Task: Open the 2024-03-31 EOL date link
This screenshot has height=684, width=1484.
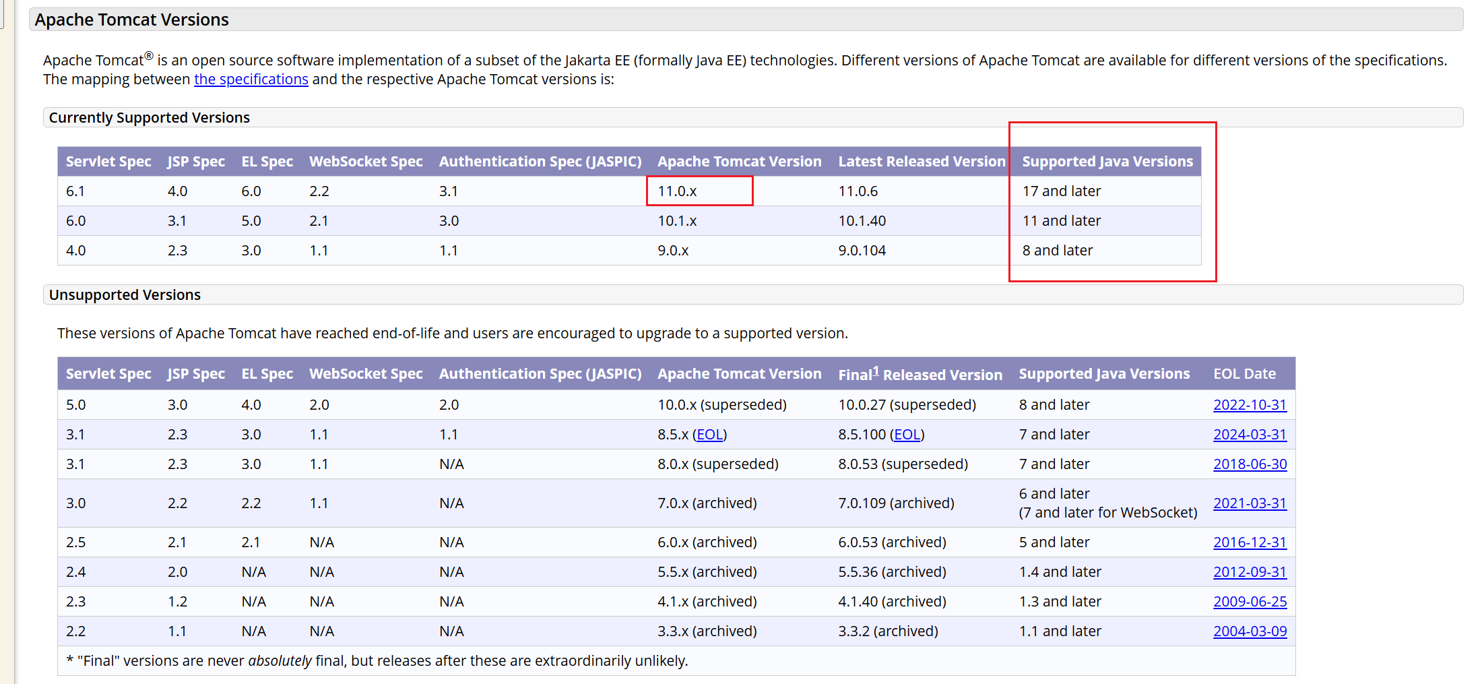Action: pos(1250,435)
